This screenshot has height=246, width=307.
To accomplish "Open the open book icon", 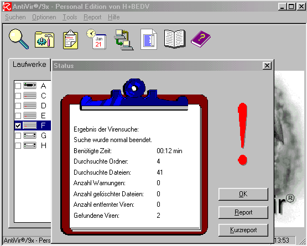I will click(175, 39).
